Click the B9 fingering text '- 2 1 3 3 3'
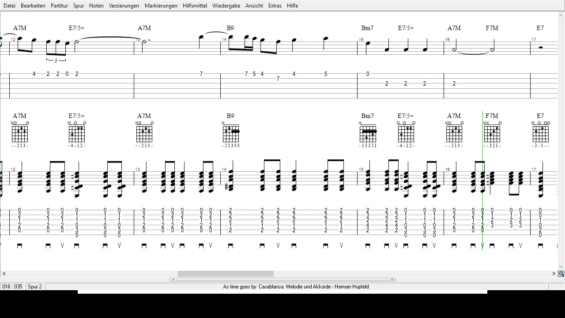 tap(231, 146)
